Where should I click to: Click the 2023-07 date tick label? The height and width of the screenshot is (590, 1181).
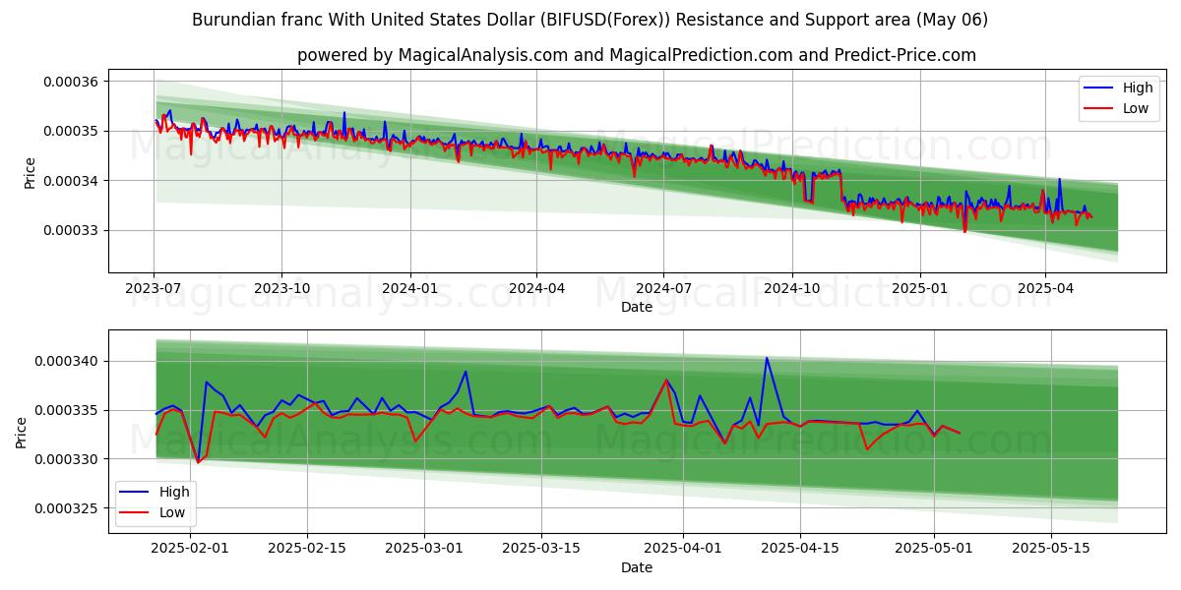154,290
